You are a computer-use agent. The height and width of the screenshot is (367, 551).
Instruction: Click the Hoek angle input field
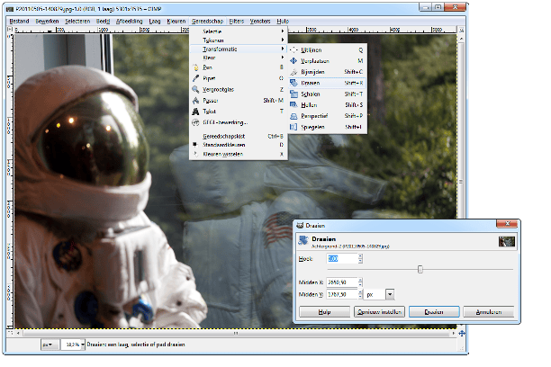pos(341,259)
